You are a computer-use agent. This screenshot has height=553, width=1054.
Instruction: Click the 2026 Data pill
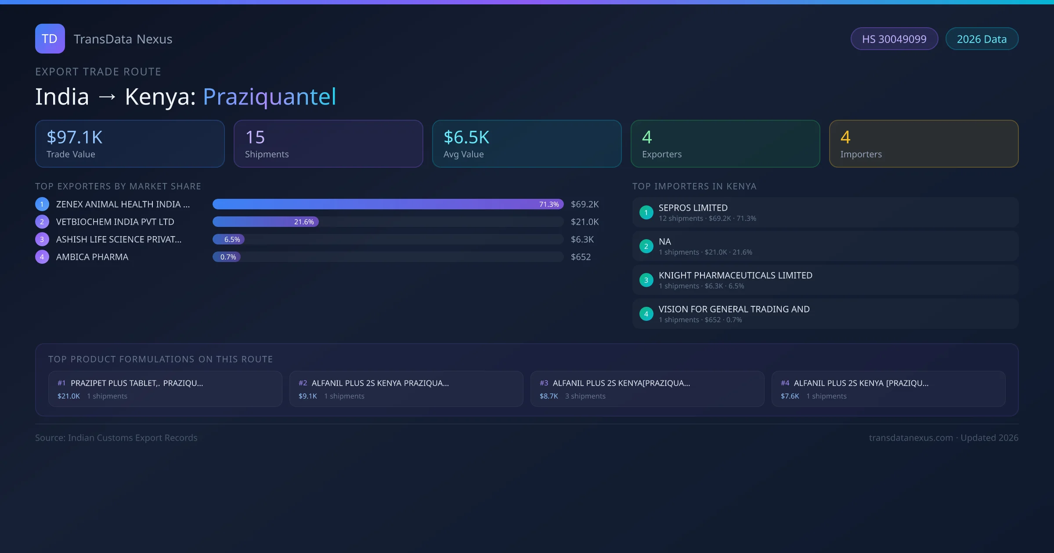(x=982, y=39)
